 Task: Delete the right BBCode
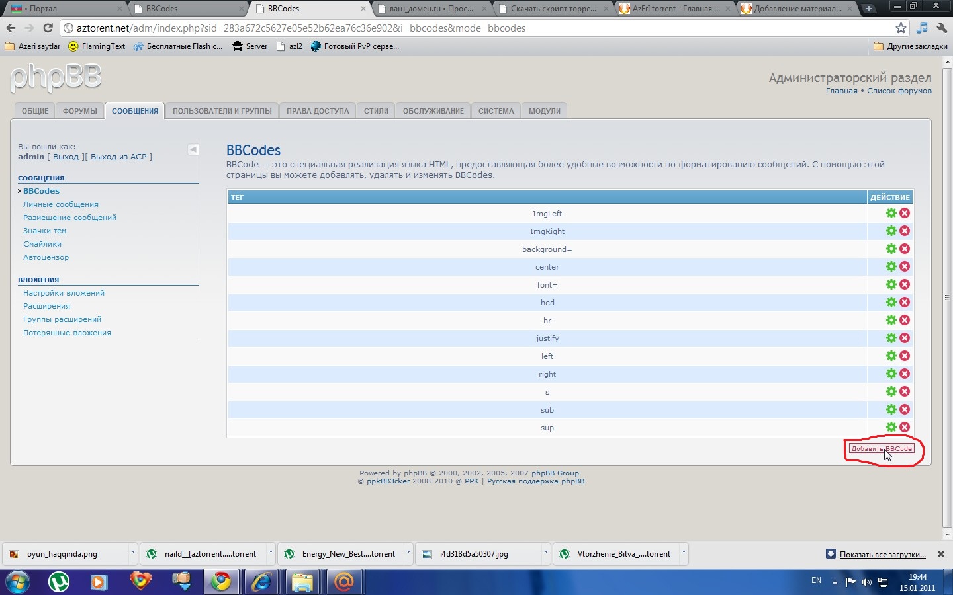[x=905, y=374]
